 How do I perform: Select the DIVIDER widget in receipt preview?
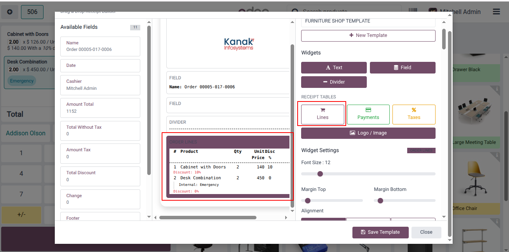(228, 124)
